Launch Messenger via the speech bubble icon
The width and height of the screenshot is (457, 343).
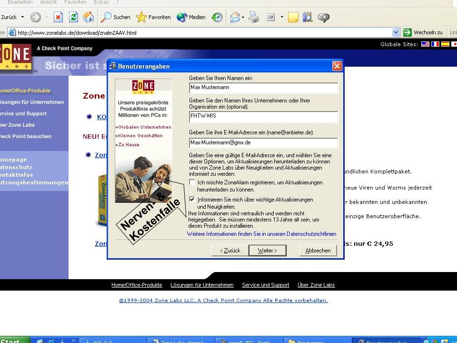pyautogui.click(x=324, y=17)
